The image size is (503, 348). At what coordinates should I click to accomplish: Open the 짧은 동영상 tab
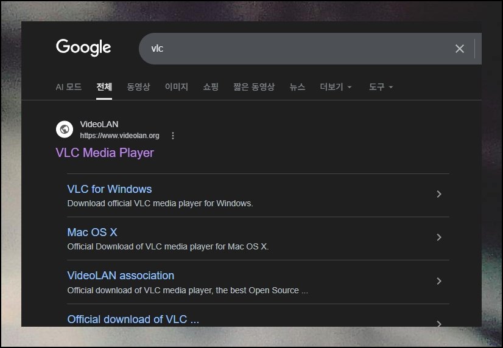[254, 87]
